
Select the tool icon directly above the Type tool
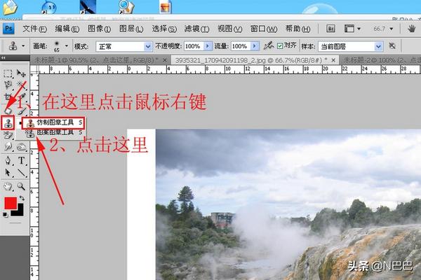coord(21,147)
